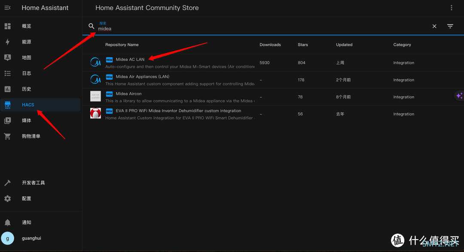Click the purple sparkle assistant icon
The image size is (464, 252).
459,96
